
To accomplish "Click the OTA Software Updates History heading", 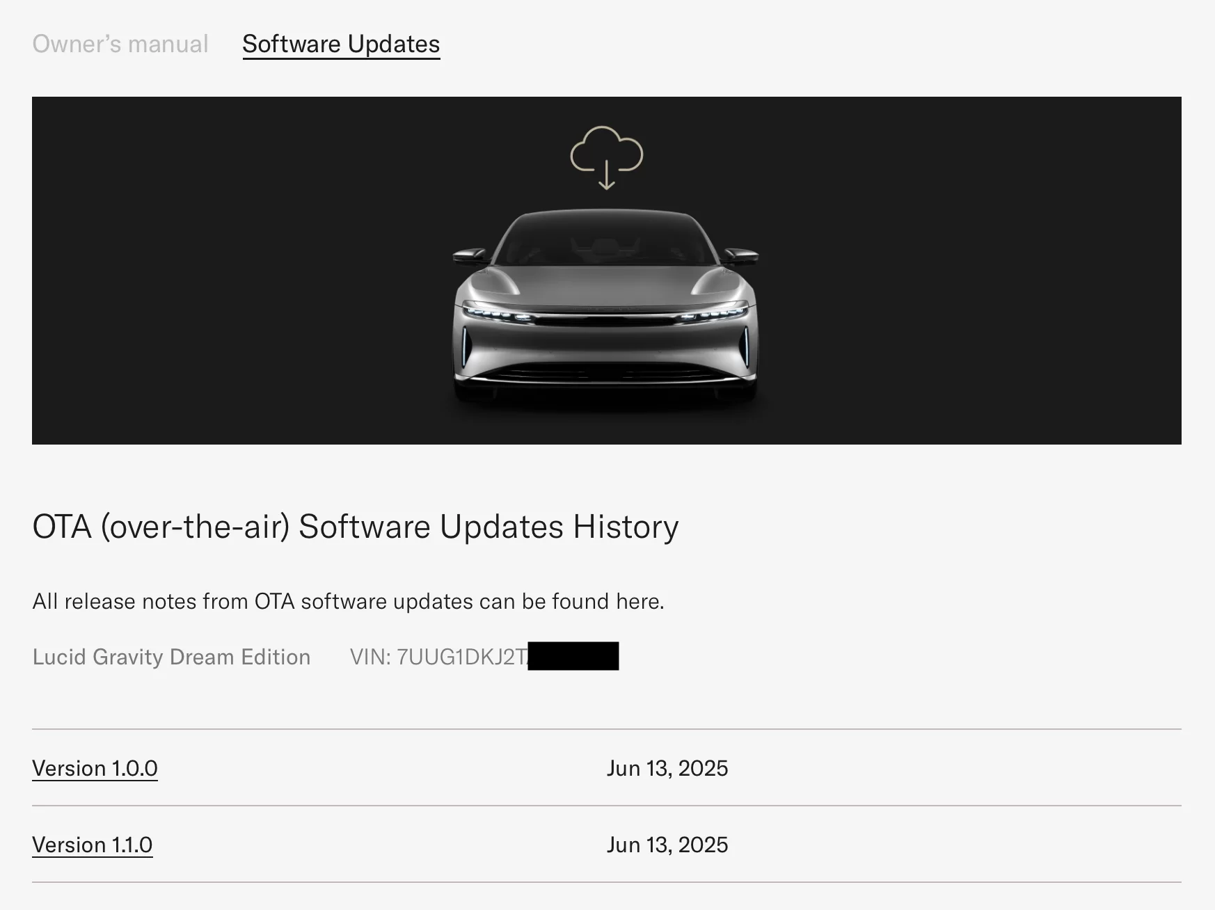I will 356,527.
